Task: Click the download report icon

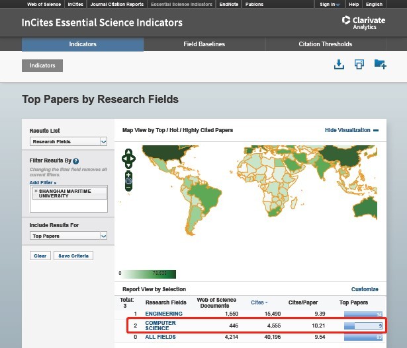Action: point(338,64)
